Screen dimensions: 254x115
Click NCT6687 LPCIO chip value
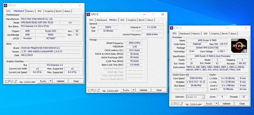point(51,38)
